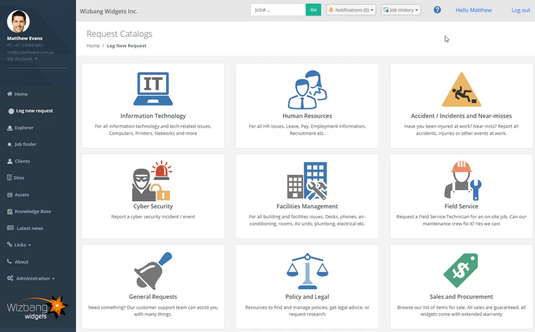Image resolution: width=535 pixels, height=332 pixels.
Task: Open Clients from the sidebar
Action: coord(22,161)
